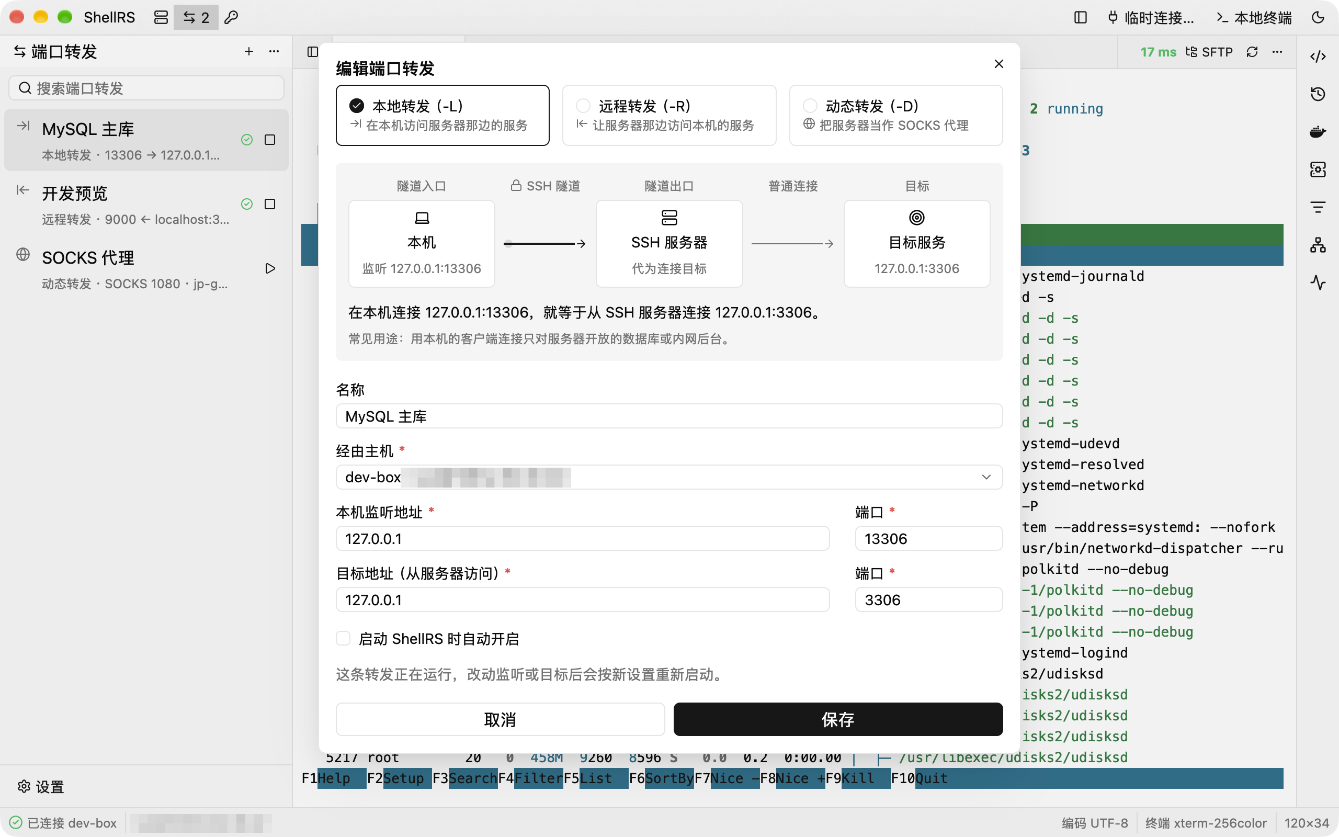Image resolution: width=1339 pixels, height=837 pixels.
Task: Click 取消 to cancel editing
Action: [x=500, y=720]
